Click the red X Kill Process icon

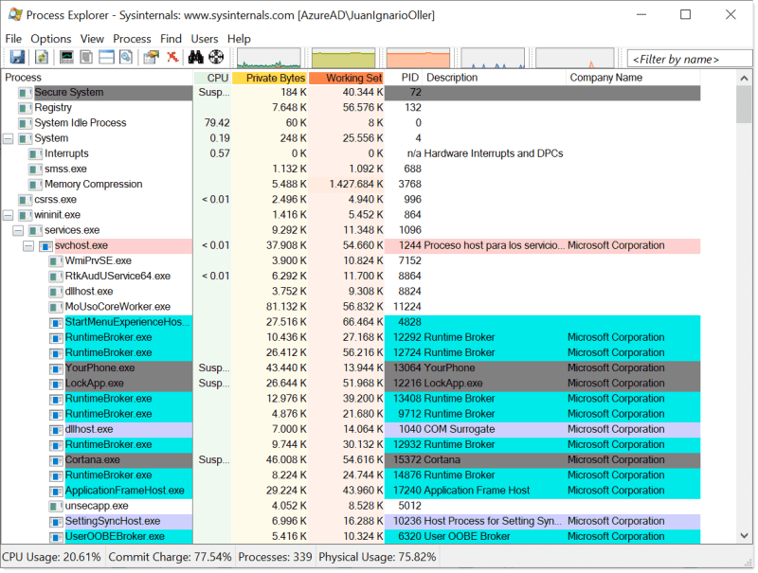[172, 57]
